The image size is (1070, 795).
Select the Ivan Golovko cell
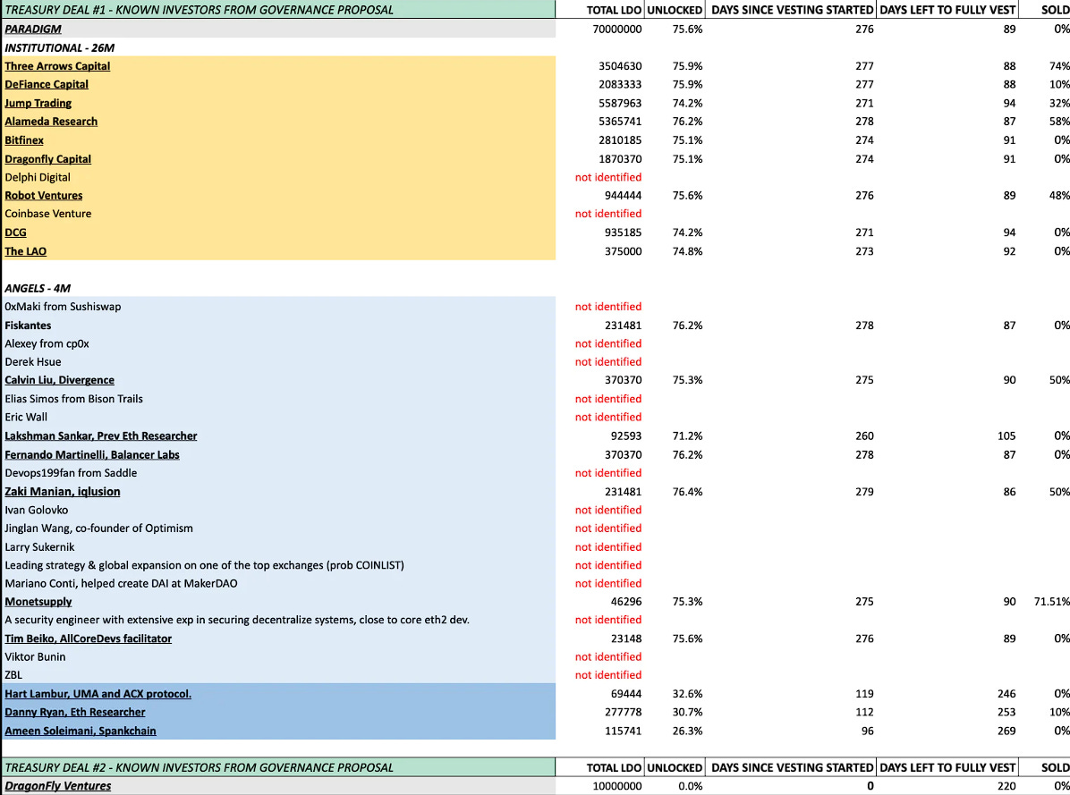tap(36, 510)
